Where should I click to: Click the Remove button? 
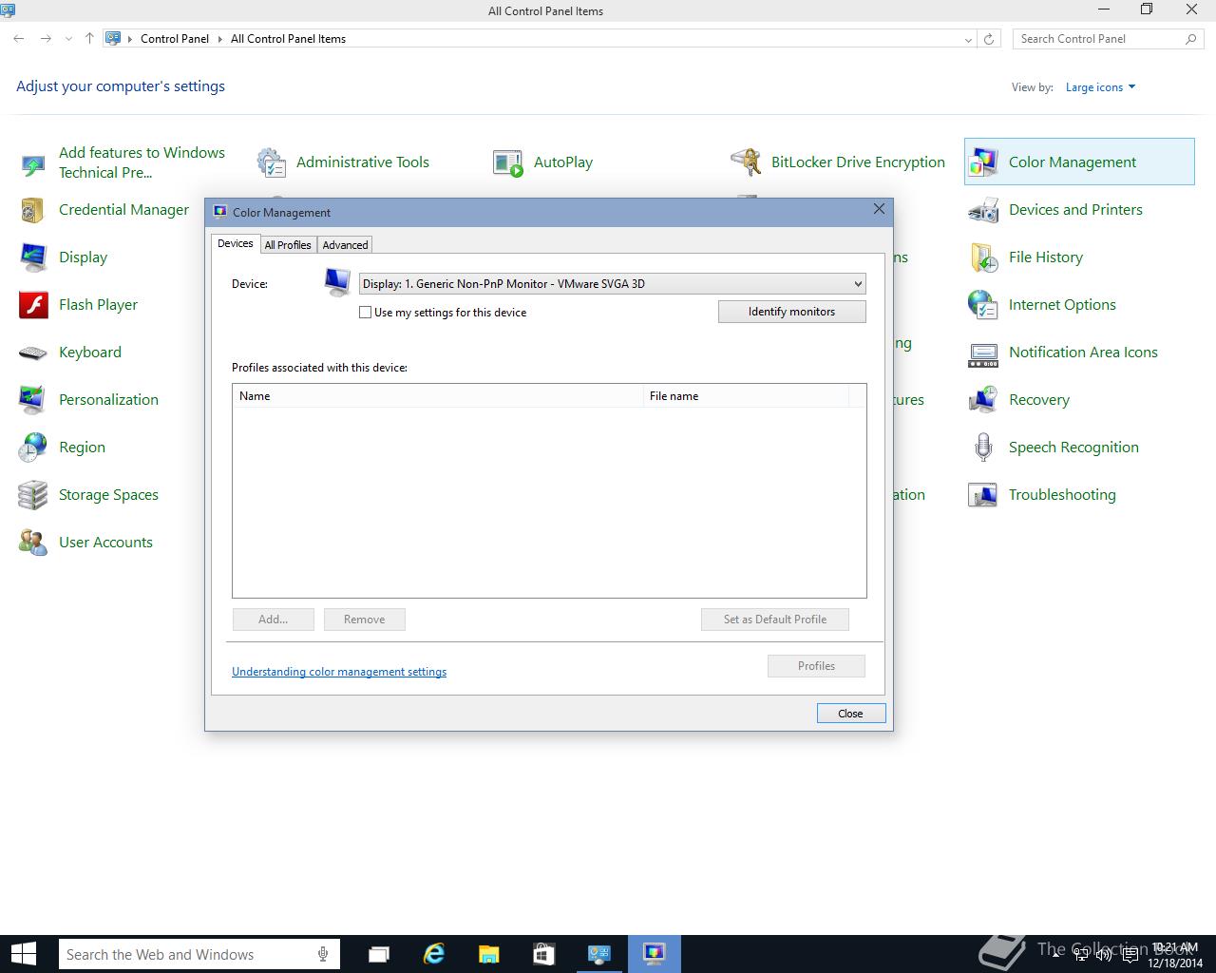pyautogui.click(x=364, y=620)
